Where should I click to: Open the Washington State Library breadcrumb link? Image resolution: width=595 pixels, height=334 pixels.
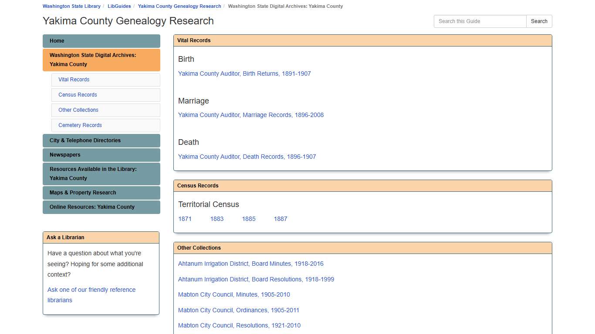71,6
